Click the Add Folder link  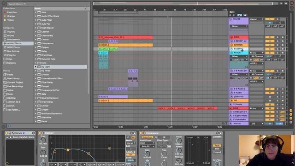13,110
